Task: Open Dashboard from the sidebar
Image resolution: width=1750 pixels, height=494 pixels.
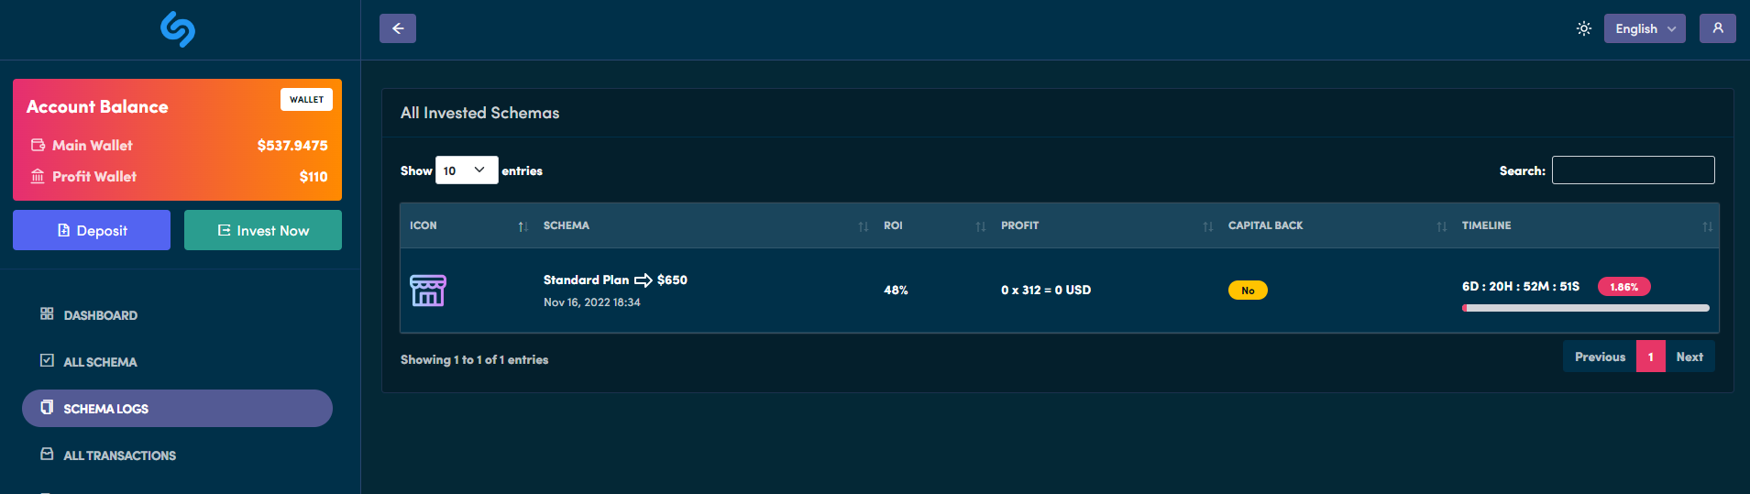Action: pyautogui.click(x=100, y=315)
